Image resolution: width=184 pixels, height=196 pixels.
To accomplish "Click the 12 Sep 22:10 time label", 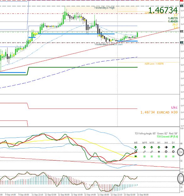I will point(116,195).
